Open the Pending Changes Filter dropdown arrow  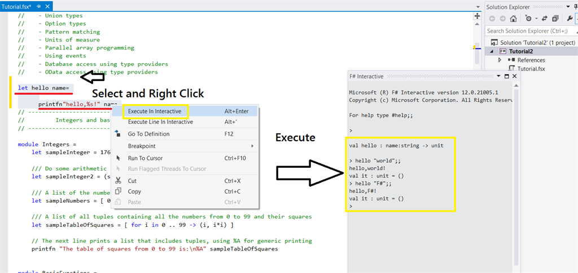pyautogui.click(x=536, y=19)
